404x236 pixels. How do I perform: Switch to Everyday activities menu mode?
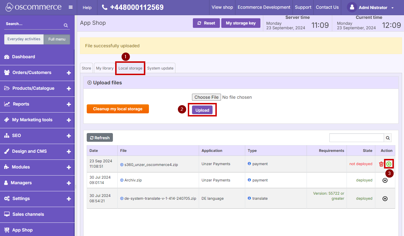[24, 39]
